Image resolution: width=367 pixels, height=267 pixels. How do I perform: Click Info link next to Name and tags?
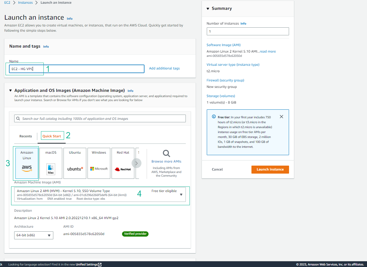pos(46,47)
